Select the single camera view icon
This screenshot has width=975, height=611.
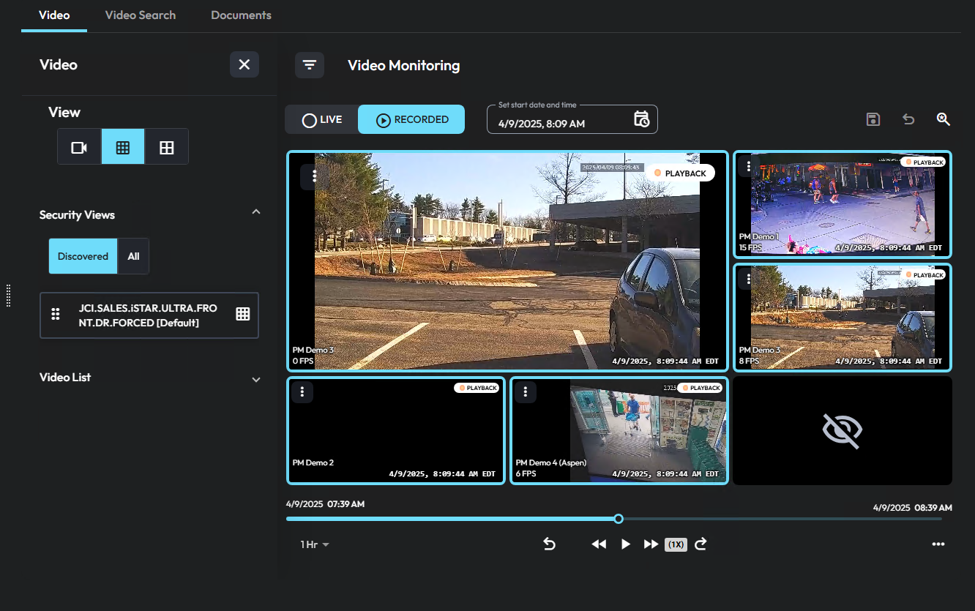[78, 146]
